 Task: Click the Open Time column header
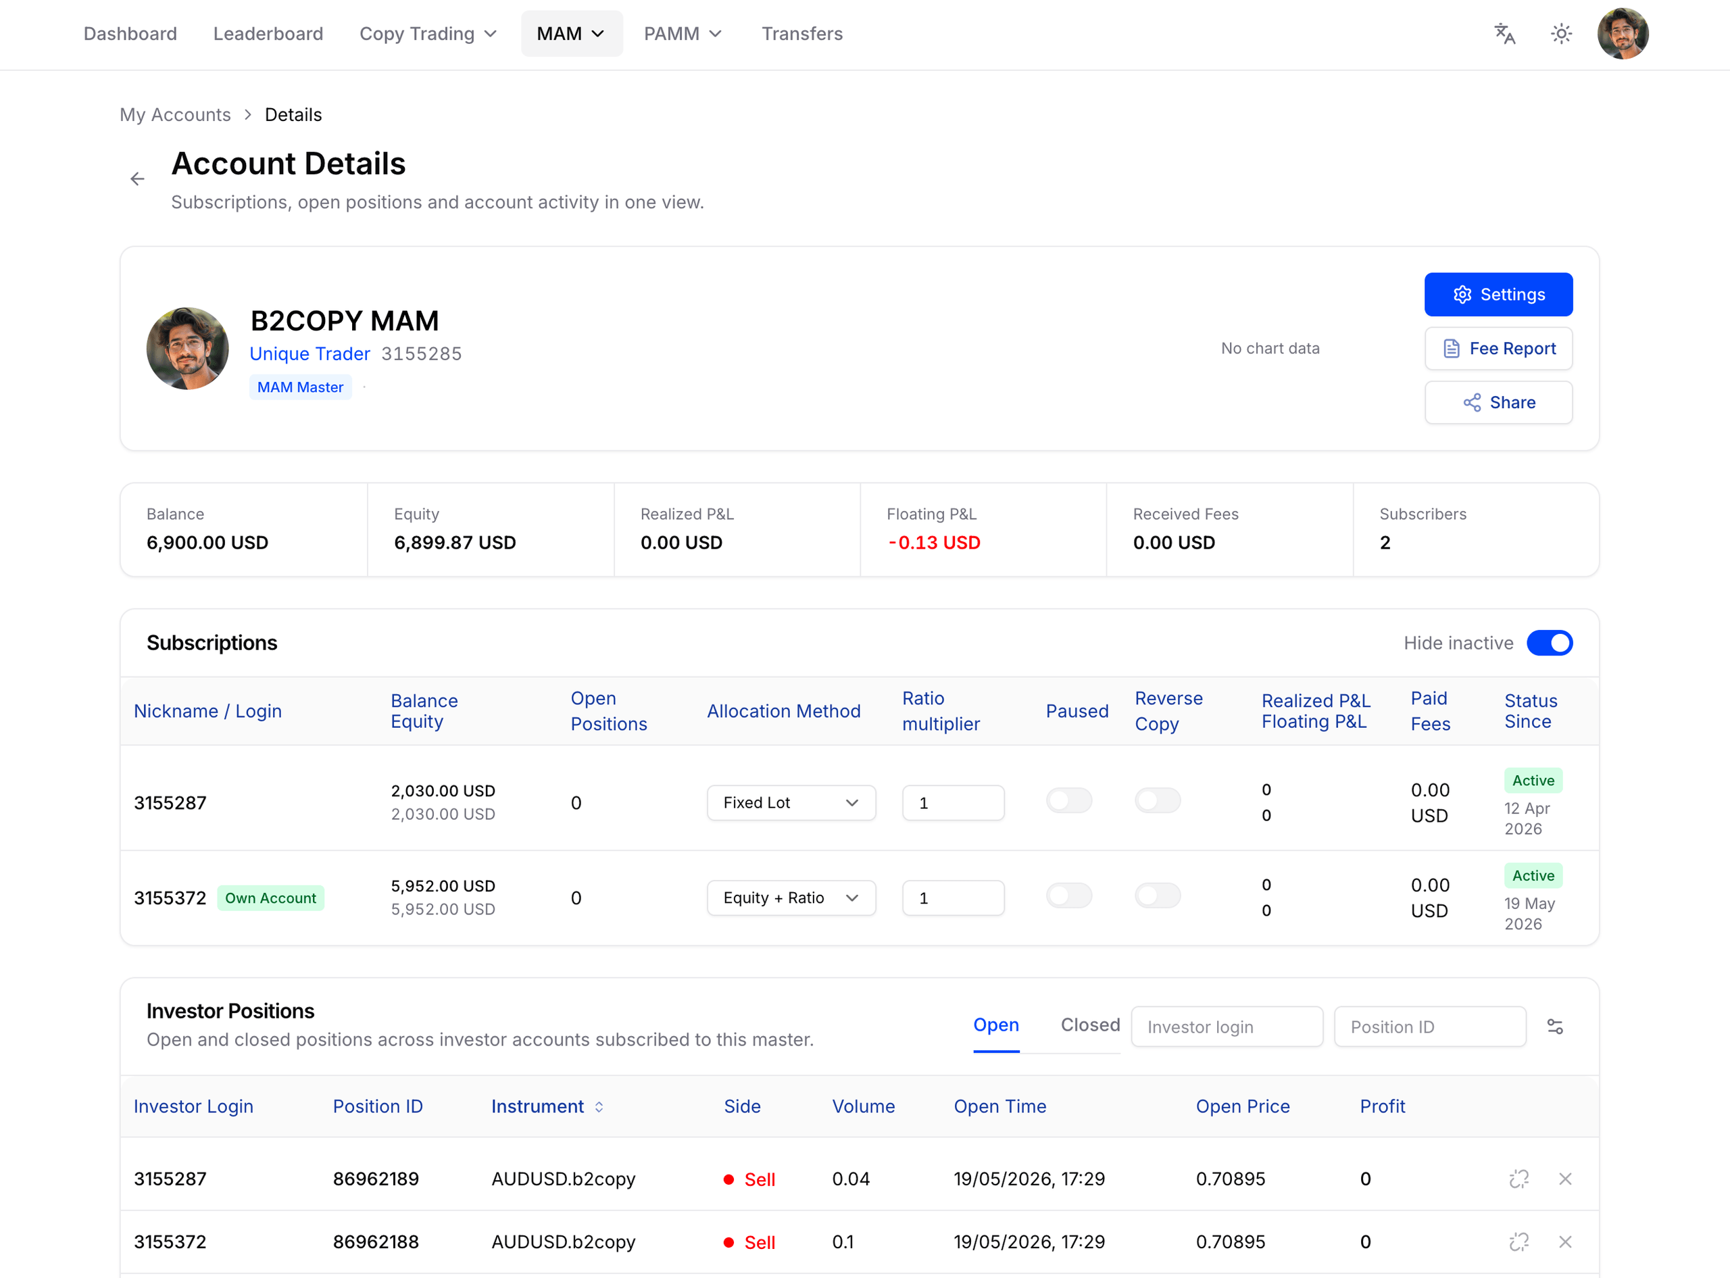pos(1000,1107)
